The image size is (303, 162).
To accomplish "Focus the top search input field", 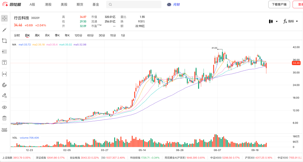I will coord(134,4).
